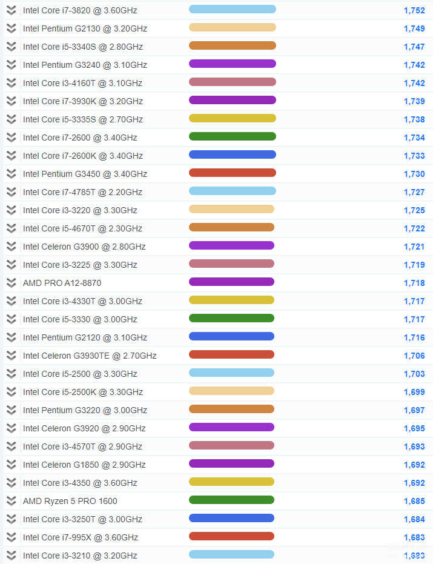Click score 1,727 for Core i7-4785T
This screenshot has width=433, height=564.
(x=414, y=192)
